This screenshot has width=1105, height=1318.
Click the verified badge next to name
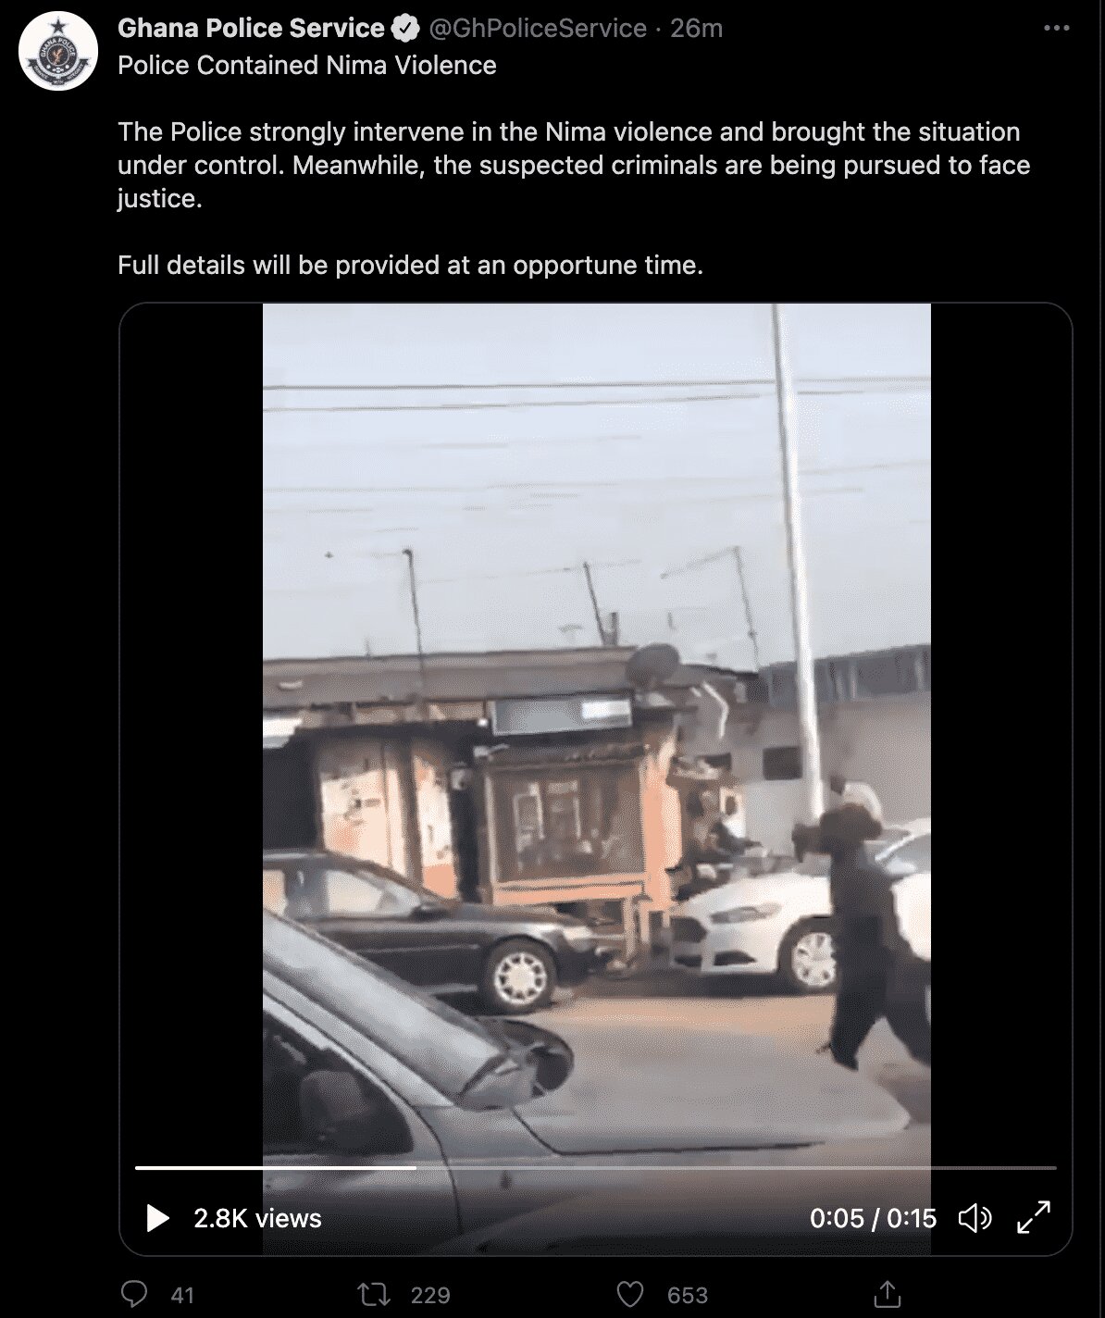[404, 30]
